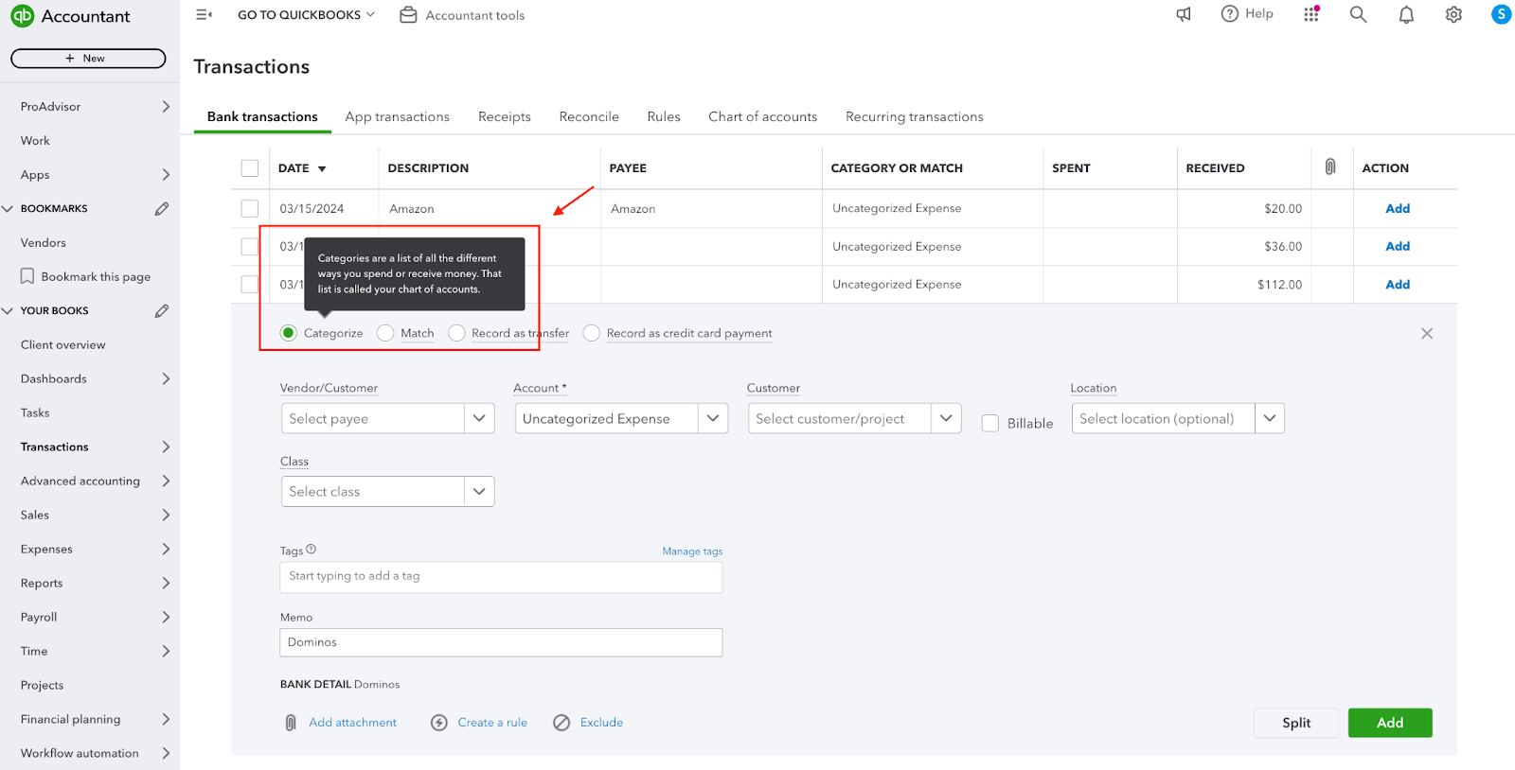The height and width of the screenshot is (770, 1515).
Task: Switch to the Rules tab
Action: [664, 116]
